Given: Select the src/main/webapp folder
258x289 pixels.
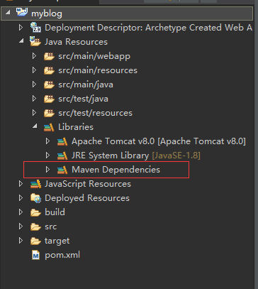Looking at the screenshot, I should click(x=94, y=56).
